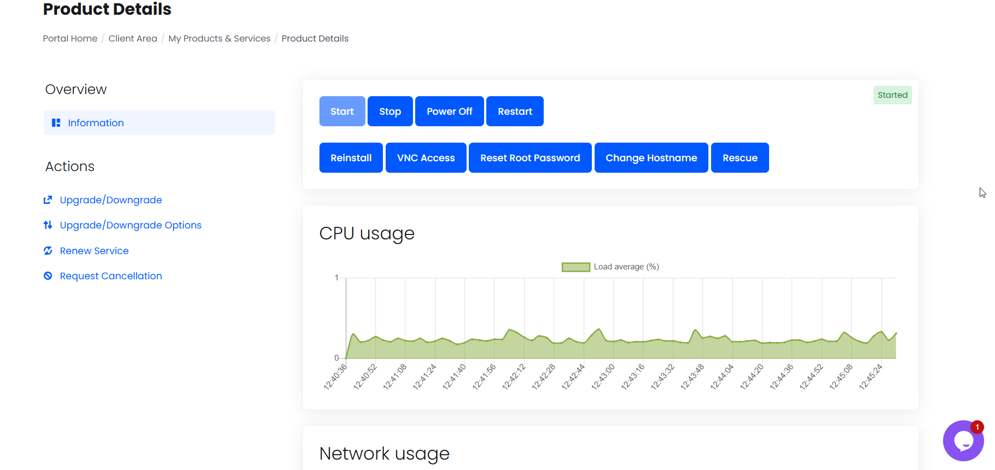Image resolution: width=995 pixels, height=470 pixels.
Task: Click chart time label 12:40:36
Action: click(335, 377)
